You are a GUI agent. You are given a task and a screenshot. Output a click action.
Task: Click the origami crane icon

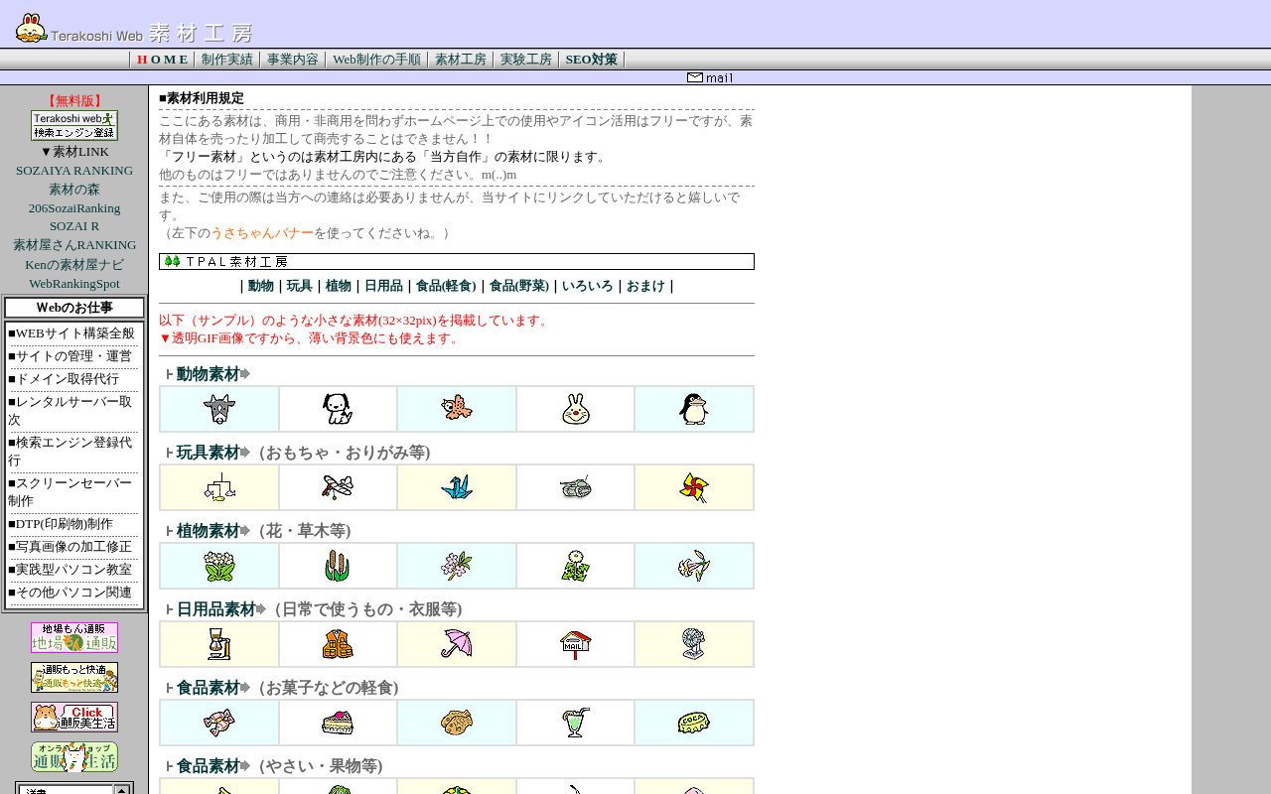(x=457, y=487)
